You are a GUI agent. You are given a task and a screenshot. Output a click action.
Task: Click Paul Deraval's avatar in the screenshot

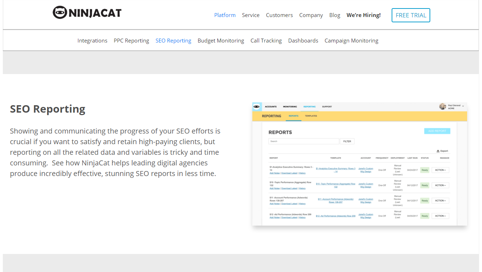pyautogui.click(x=443, y=107)
